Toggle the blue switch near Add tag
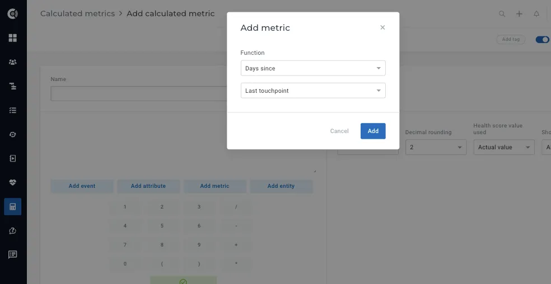 (x=542, y=40)
